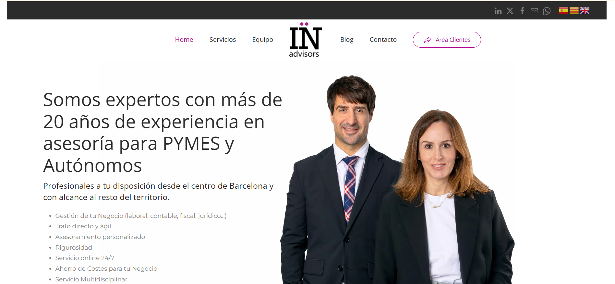The image size is (615, 284).
Task: Start a chat via WhatsApp icon
Action: point(547,11)
